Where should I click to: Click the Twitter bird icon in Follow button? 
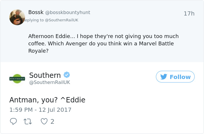164,77
